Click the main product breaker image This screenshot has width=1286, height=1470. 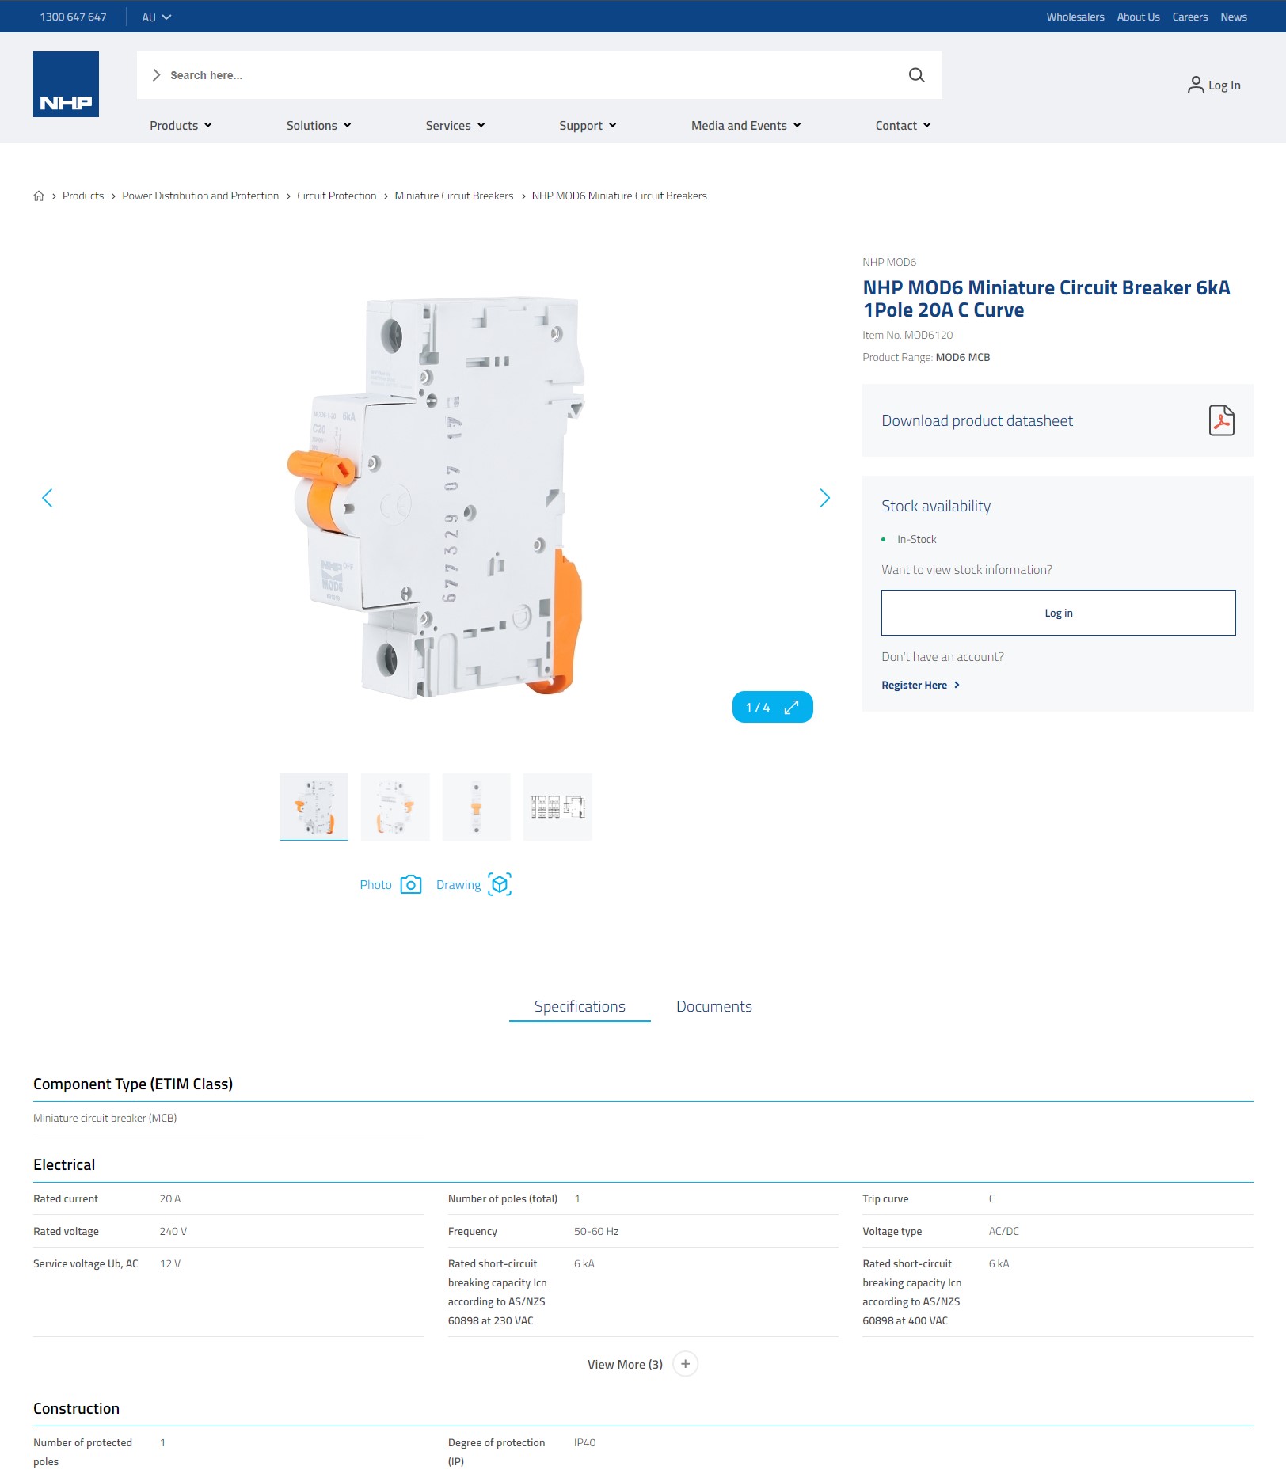(x=436, y=497)
